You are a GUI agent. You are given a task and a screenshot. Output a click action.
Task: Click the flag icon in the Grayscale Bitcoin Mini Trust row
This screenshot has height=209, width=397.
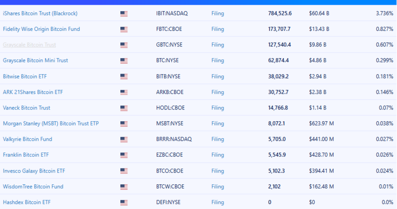124,61
